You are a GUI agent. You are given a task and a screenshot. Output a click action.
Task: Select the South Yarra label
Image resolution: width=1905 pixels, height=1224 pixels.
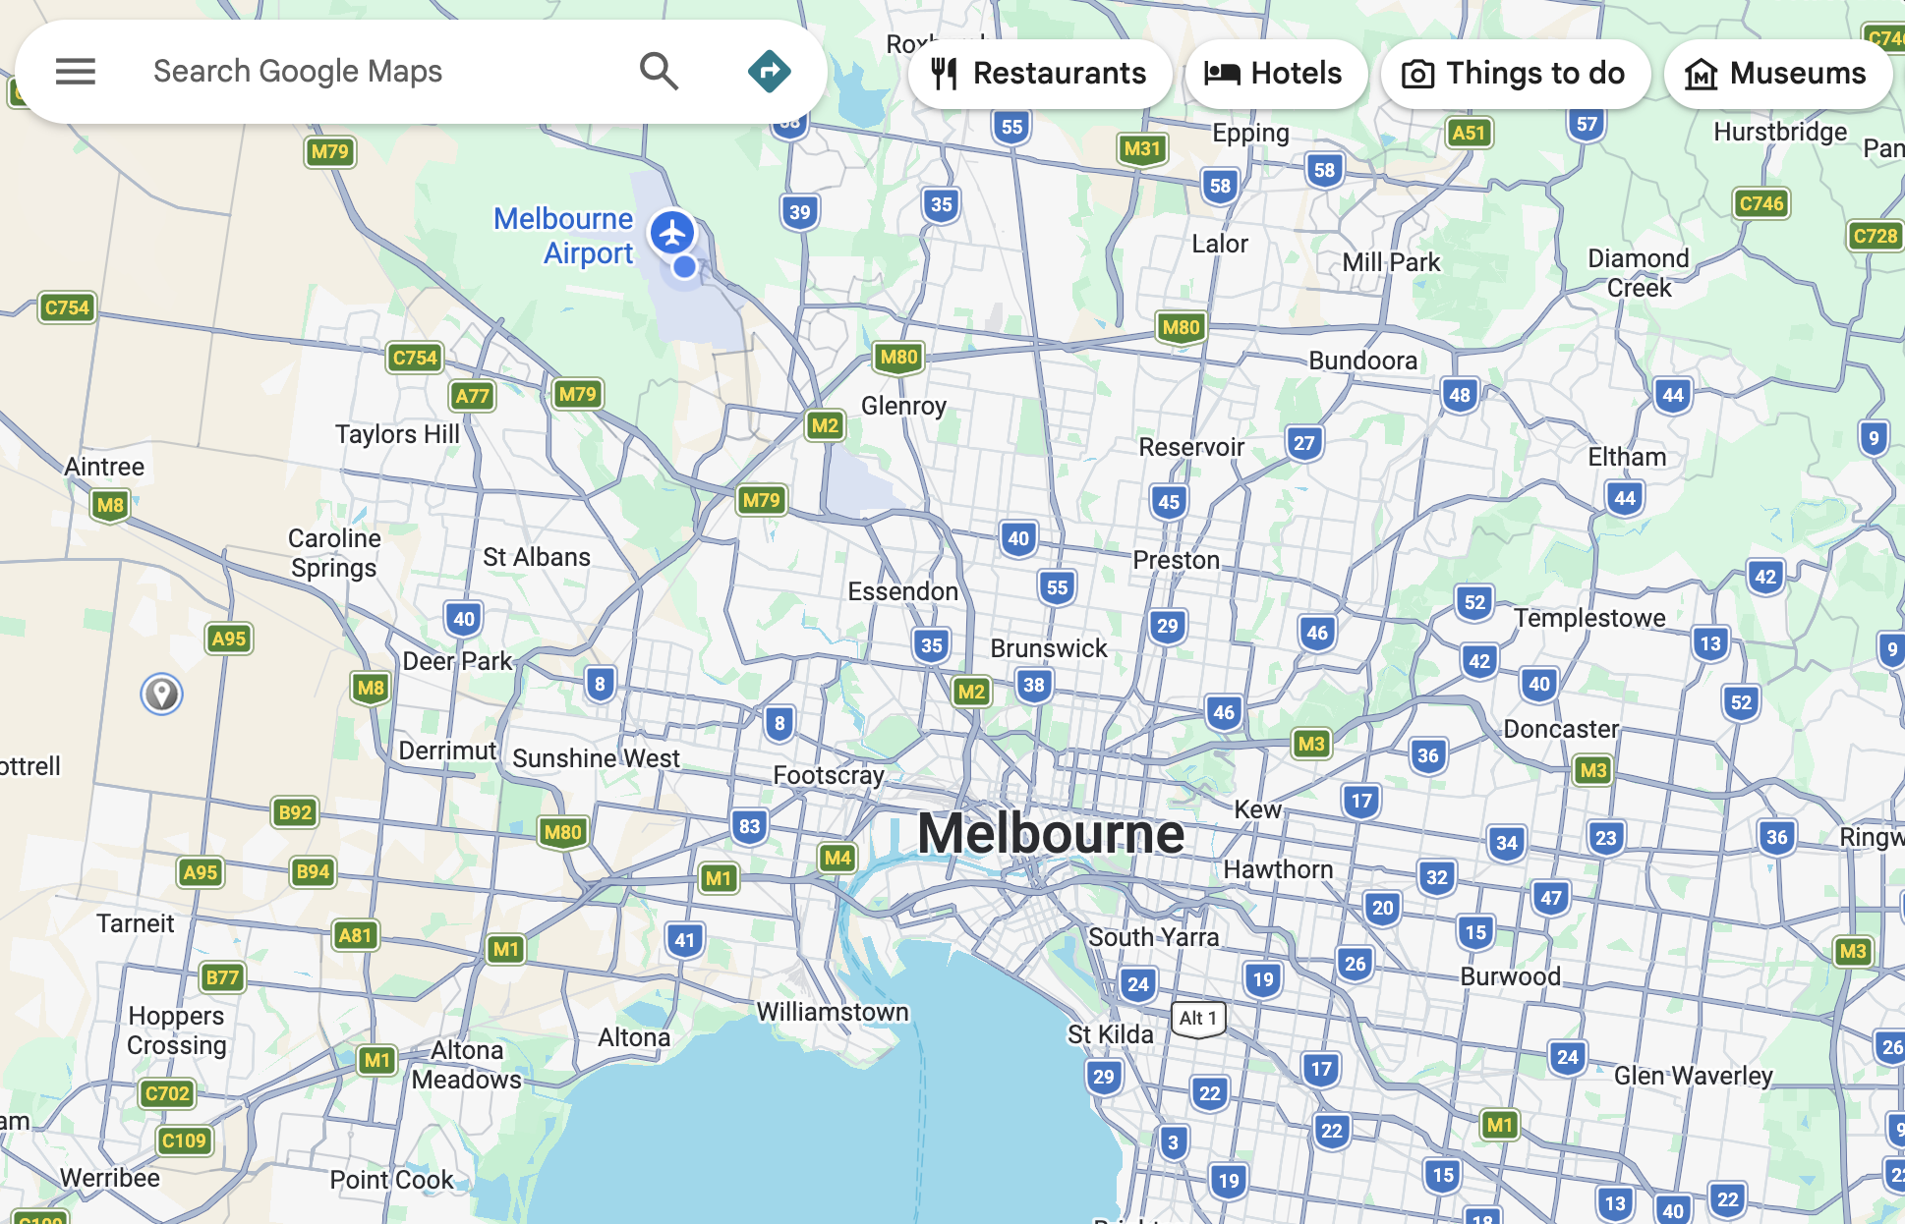click(1153, 937)
